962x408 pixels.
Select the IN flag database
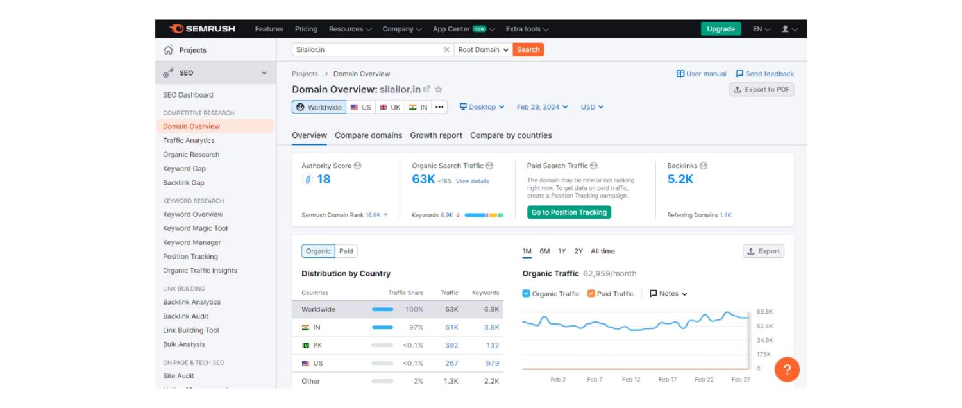pyautogui.click(x=418, y=107)
